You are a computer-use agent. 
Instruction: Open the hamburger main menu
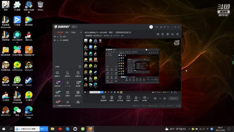click(x=168, y=27)
